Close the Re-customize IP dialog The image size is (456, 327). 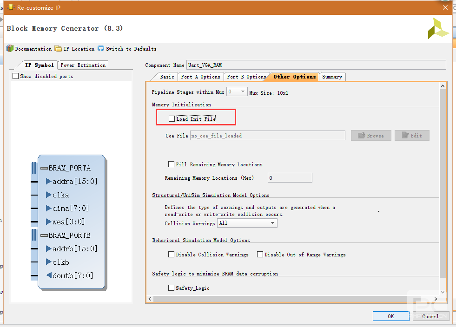[x=445, y=7]
